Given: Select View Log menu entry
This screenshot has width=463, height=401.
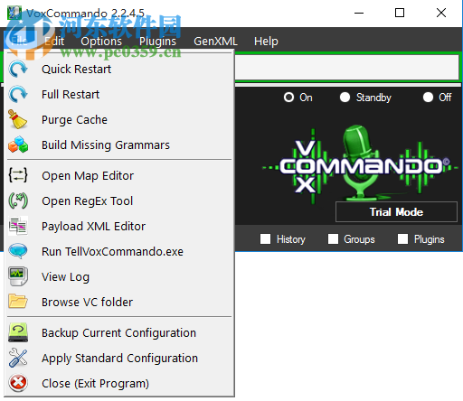Looking at the screenshot, I should click(119, 276).
